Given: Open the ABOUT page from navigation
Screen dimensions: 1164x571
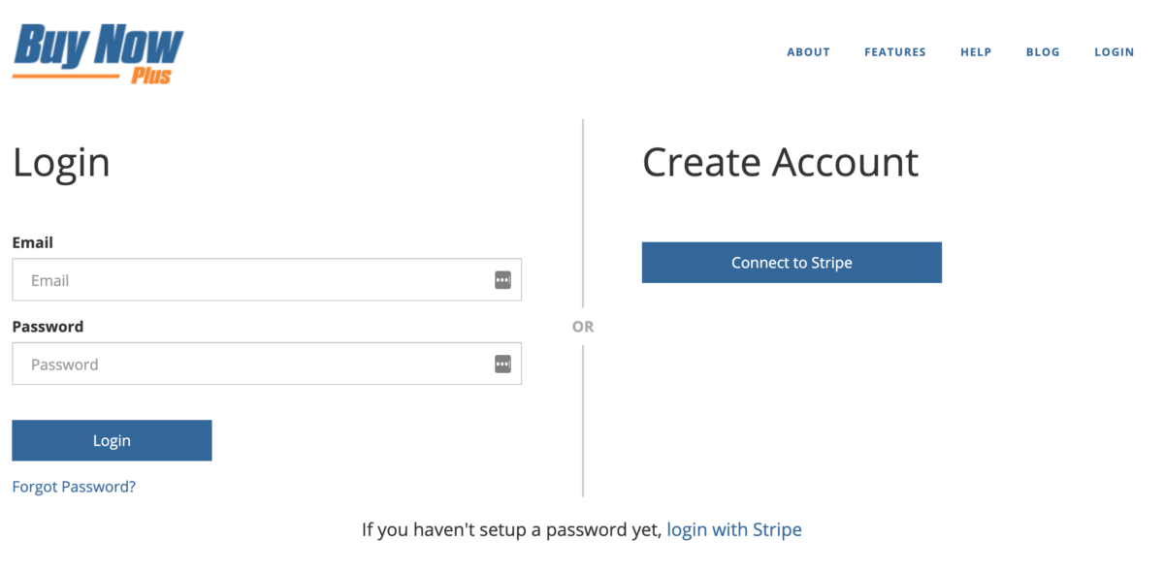Looking at the screenshot, I should coord(808,52).
